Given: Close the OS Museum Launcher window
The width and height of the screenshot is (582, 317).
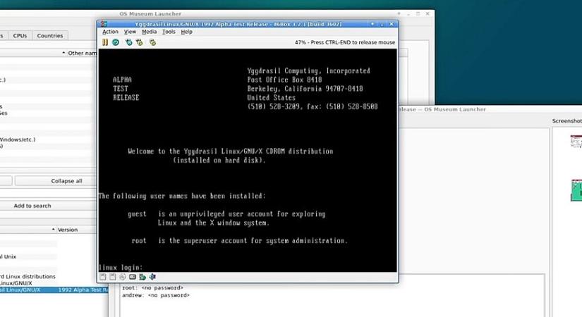Looking at the screenshot, I should point(428,13).
